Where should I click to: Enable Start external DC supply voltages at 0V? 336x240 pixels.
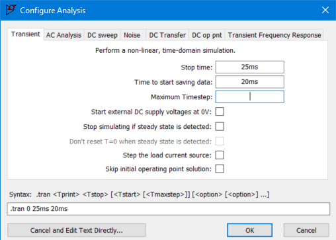[x=220, y=112]
